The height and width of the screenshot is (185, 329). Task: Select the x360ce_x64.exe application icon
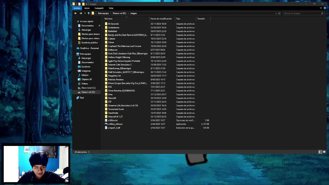point(106,124)
